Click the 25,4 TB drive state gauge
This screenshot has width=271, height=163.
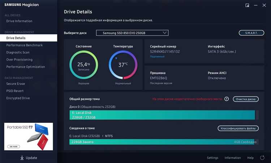(84, 65)
